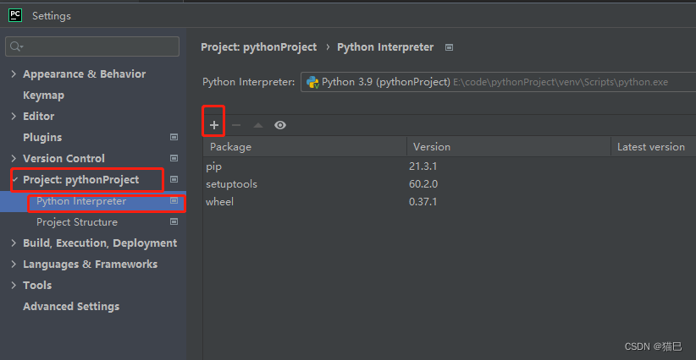Open the Python Interpreter dropdown
The height and width of the screenshot is (360, 696).
tap(498, 82)
